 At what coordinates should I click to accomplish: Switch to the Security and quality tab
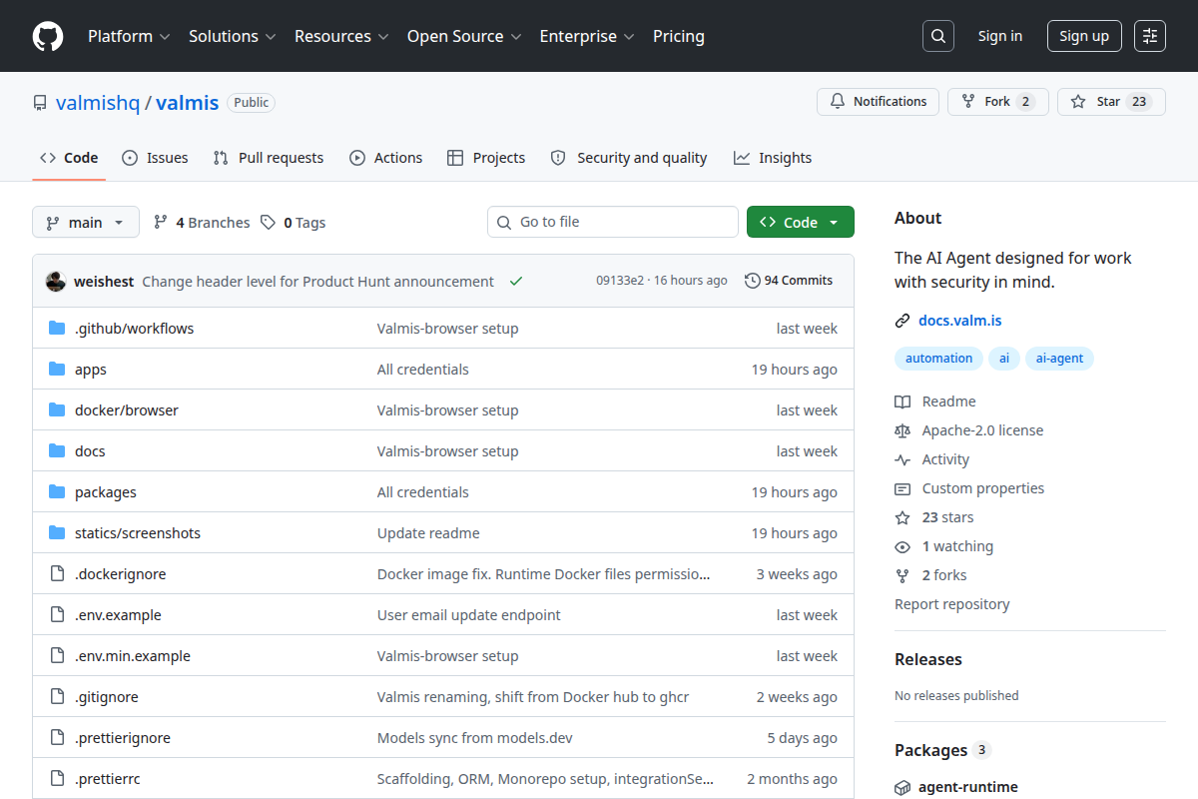click(x=629, y=158)
